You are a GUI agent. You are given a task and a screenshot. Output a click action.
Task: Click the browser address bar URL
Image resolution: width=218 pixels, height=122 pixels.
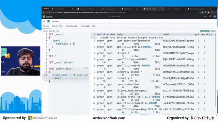(x=91, y=12)
